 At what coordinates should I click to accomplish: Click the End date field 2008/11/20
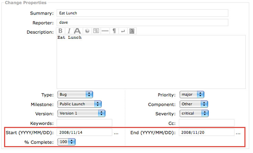[x=207, y=132]
